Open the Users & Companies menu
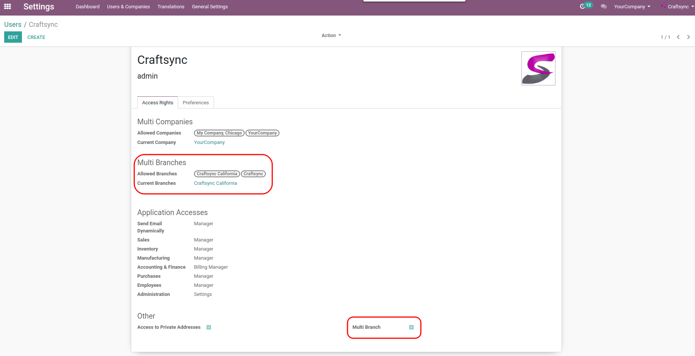The image size is (695, 356). [128, 7]
